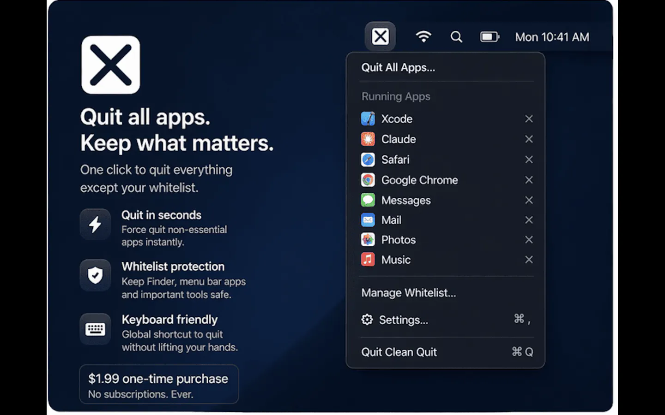665x415 pixels.
Task: Quit Music with its X button
Action: [x=529, y=260]
